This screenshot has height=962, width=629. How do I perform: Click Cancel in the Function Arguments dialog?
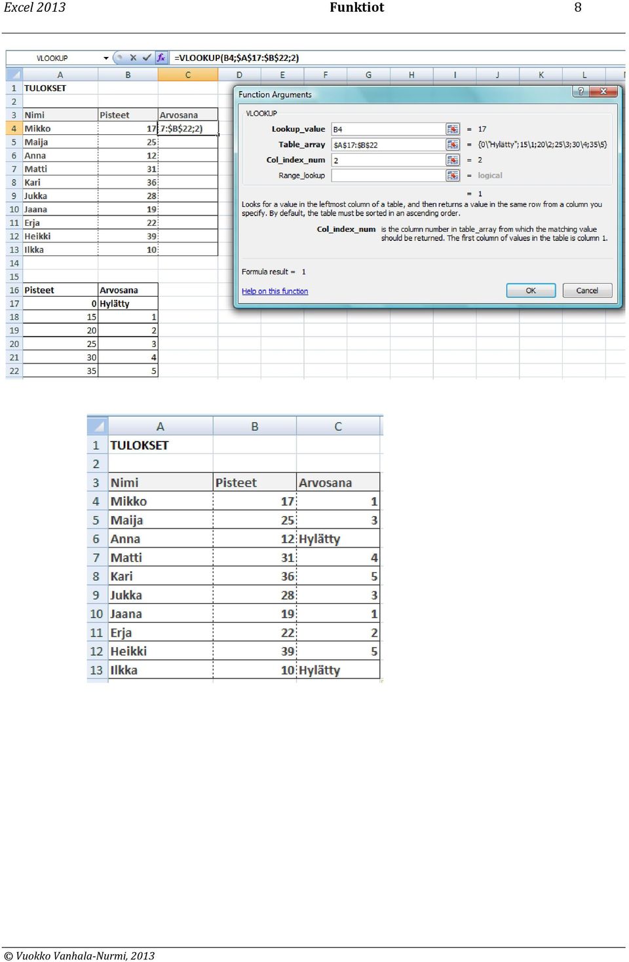click(587, 291)
